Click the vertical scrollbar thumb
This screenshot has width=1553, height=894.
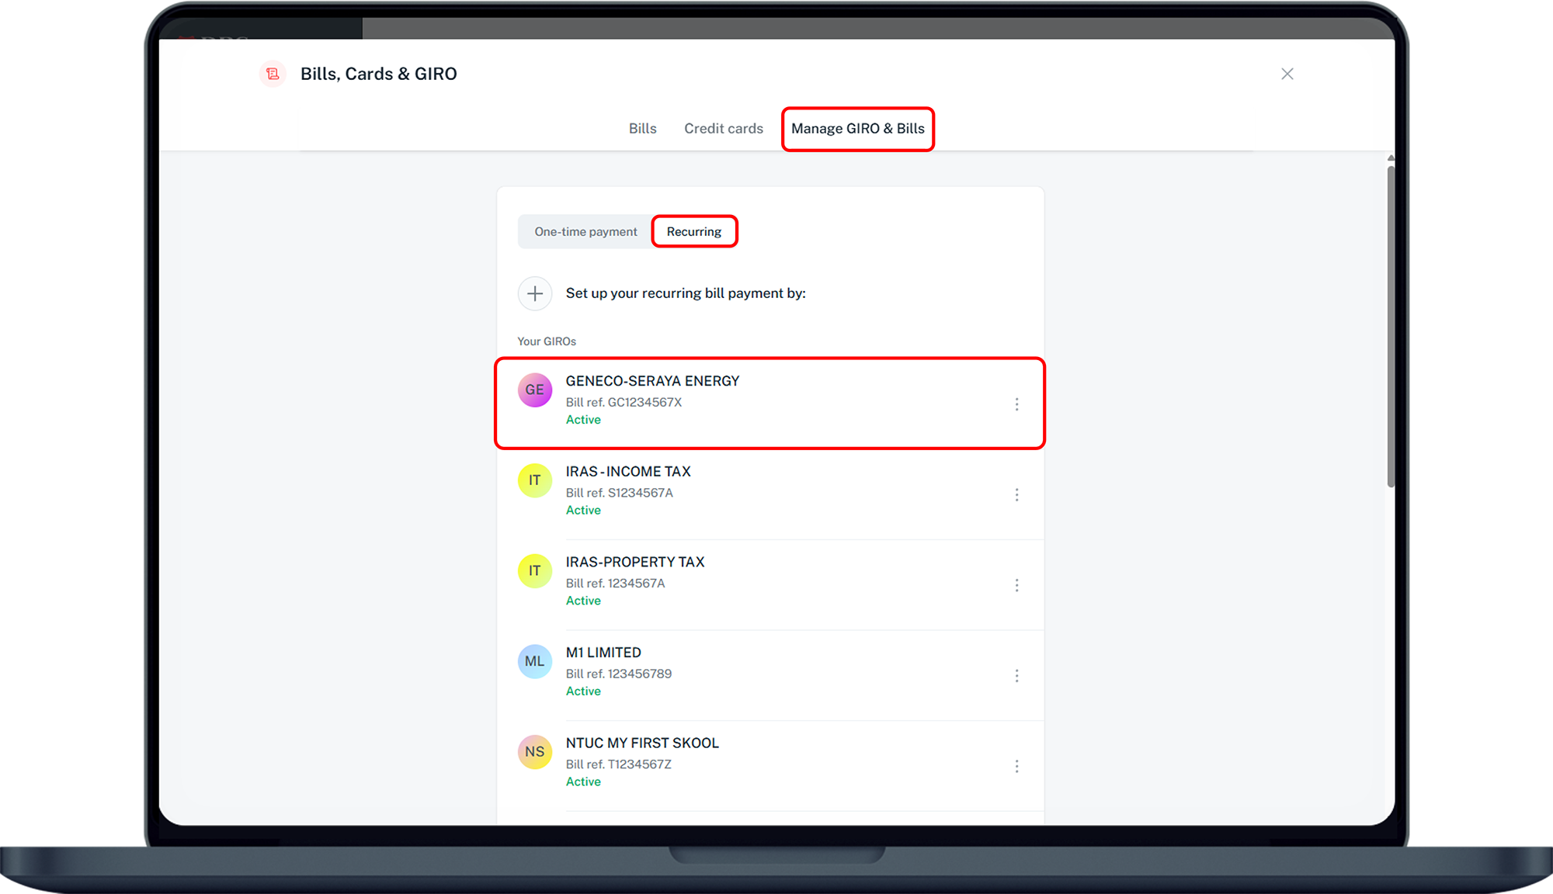point(1391,326)
